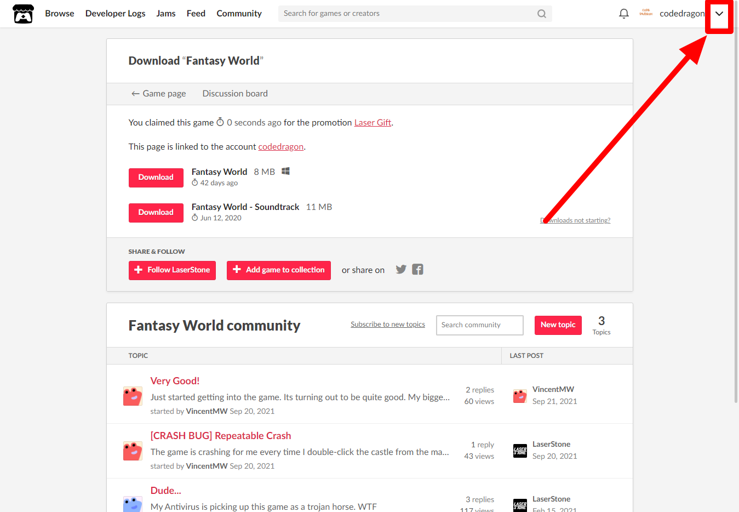Click the codedragon avatar image

click(646, 13)
